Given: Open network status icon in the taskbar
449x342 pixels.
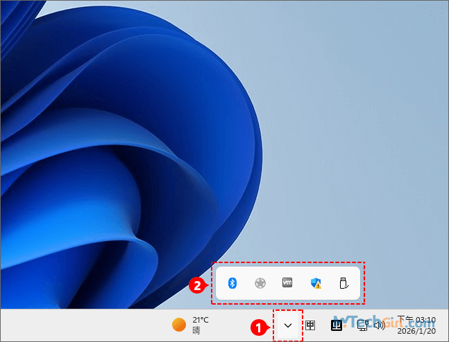Looking at the screenshot, I should pyautogui.click(x=362, y=325).
